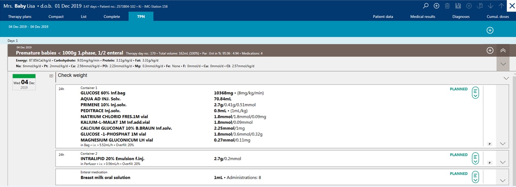
Task: Collapse the Premature babies plan with double chevron
Action: click(503, 50)
